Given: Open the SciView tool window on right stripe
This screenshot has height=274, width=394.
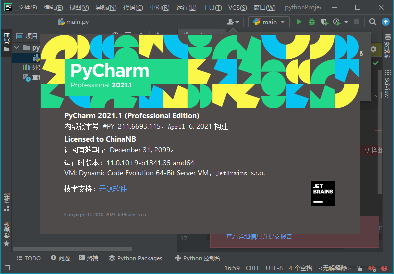Looking at the screenshot, I should tap(387, 84).
